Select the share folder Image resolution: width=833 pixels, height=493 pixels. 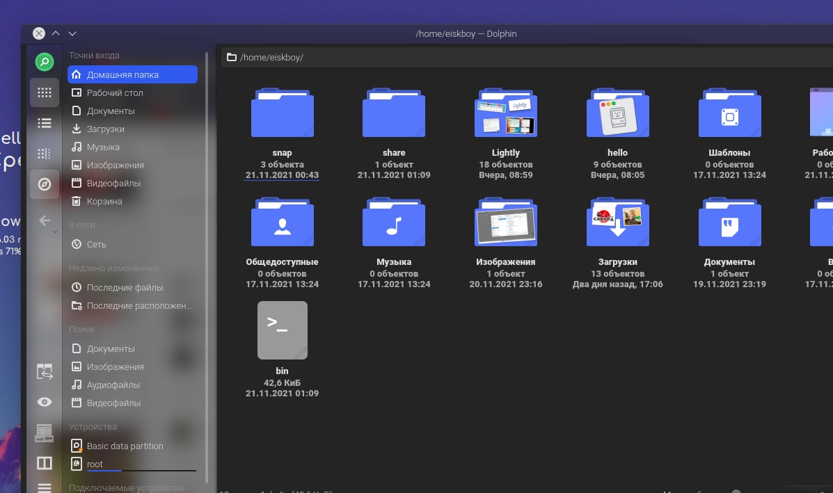point(394,134)
